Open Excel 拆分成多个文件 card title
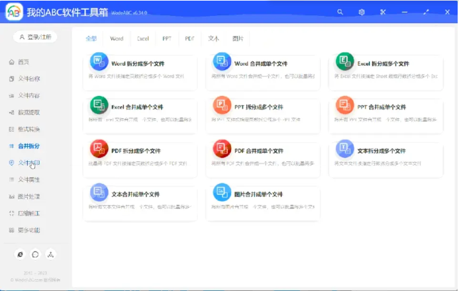Viewport: 459px width, 291px height. coord(383,63)
